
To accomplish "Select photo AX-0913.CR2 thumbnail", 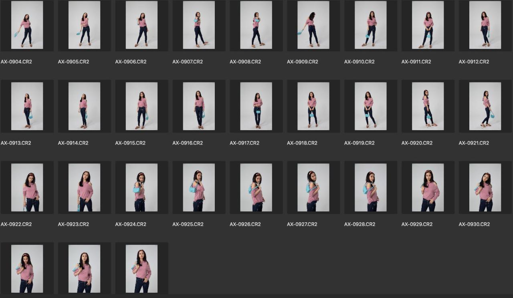I will [27, 106].
